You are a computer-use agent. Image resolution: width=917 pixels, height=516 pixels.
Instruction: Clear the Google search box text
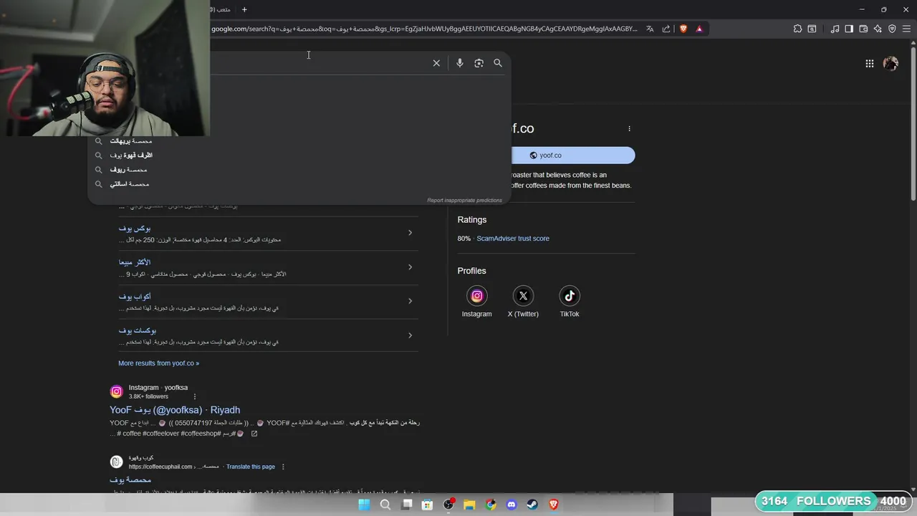click(436, 63)
